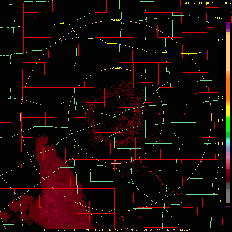Screen dimensions: 232x232
Task: Click the 8.2 value on the color scale
Action: (220, 52)
